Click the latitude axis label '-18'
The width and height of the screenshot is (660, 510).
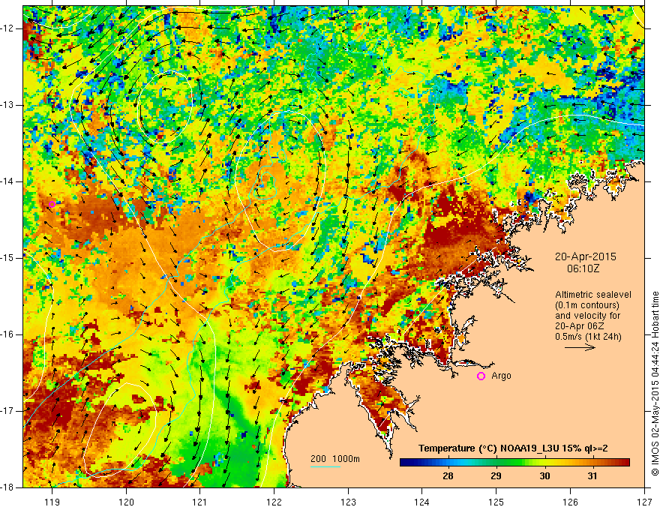pyautogui.click(x=8, y=487)
